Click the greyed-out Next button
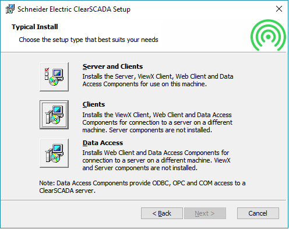The image size is (289, 229). point(205,213)
